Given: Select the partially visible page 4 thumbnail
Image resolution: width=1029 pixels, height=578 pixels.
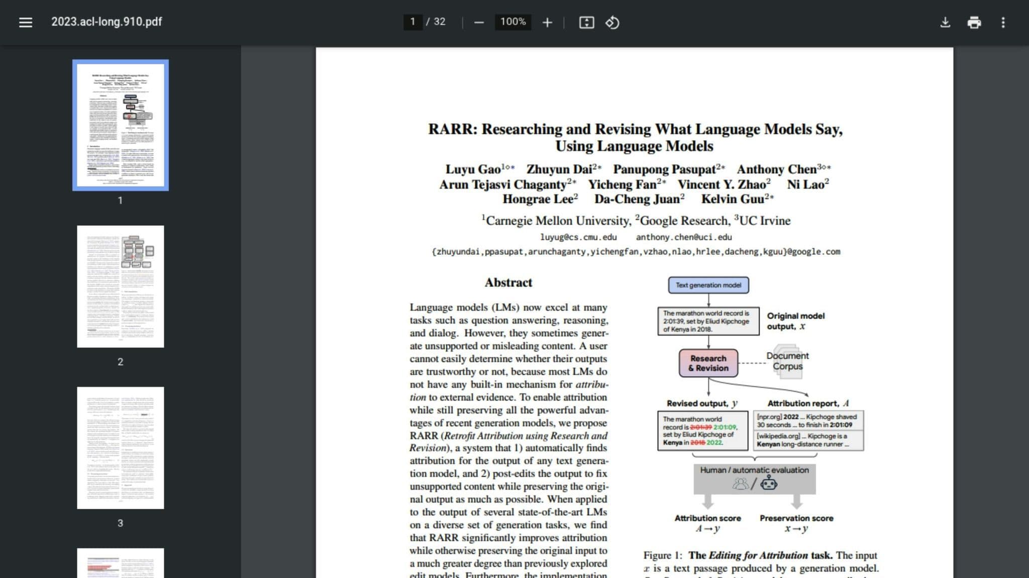Looking at the screenshot, I should (121, 563).
